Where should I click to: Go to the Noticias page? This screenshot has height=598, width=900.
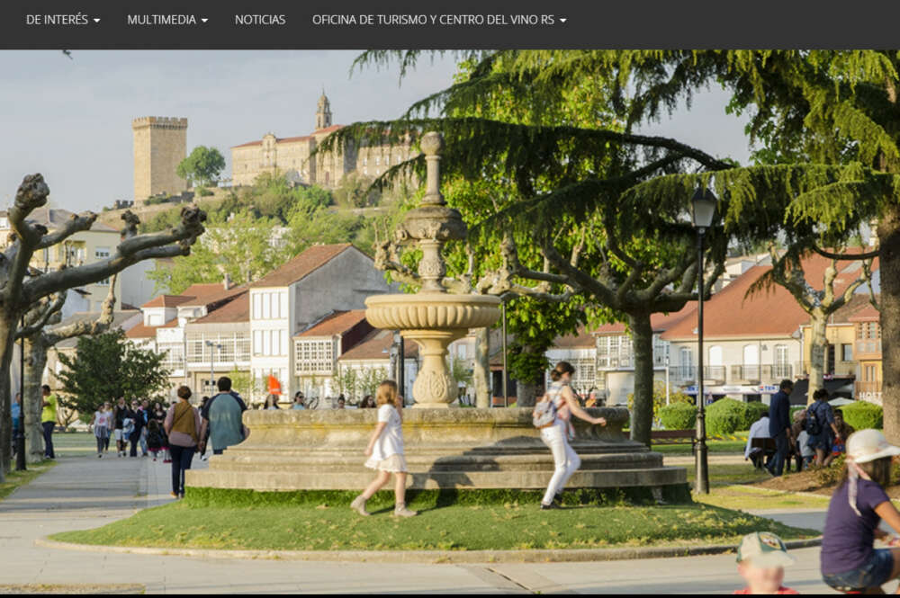pyautogui.click(x=260, y=20)
